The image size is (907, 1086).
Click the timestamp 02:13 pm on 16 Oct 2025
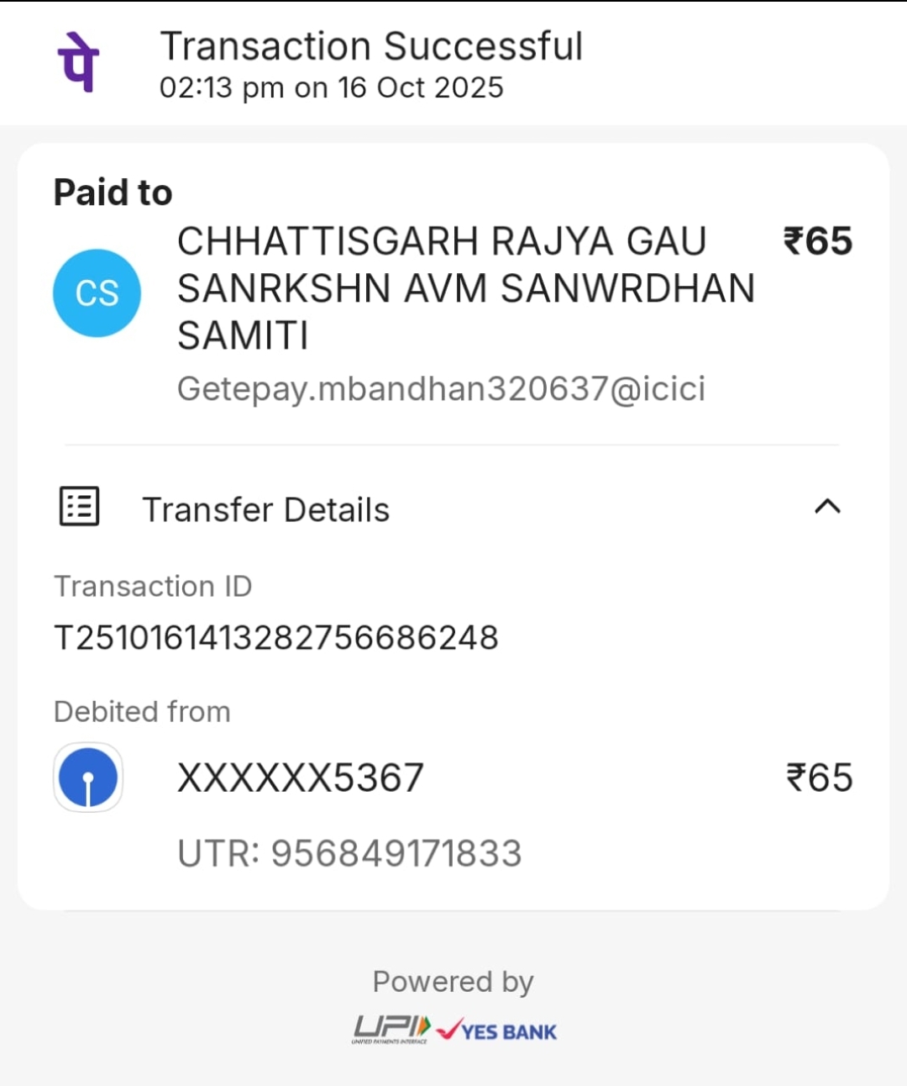(331, 87)
